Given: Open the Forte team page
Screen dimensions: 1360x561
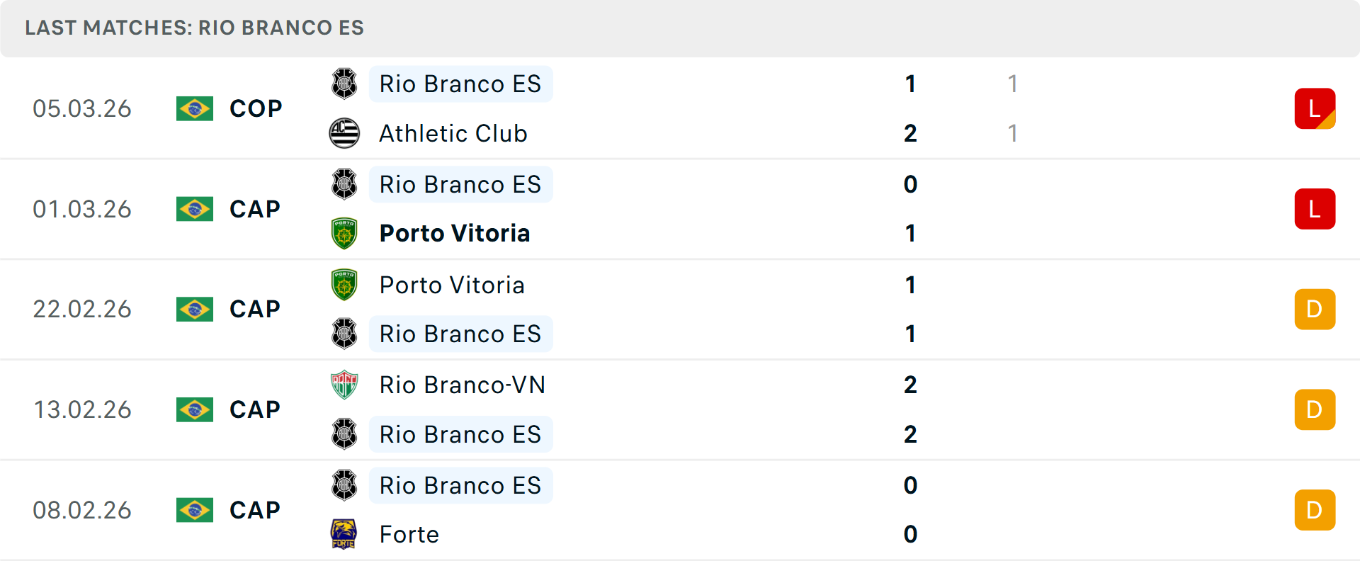Looking at the screenshot, I should coord(409,534).
